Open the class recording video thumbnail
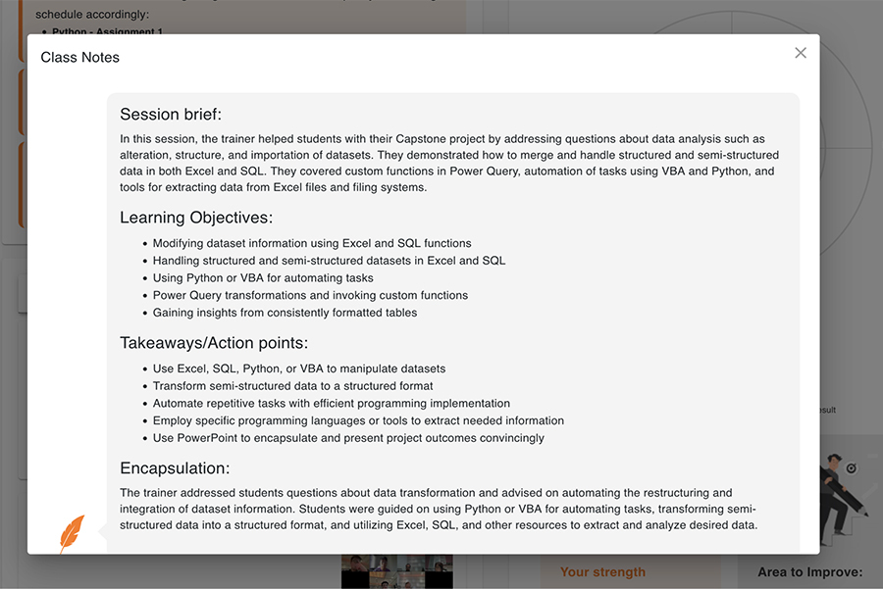 396,573
